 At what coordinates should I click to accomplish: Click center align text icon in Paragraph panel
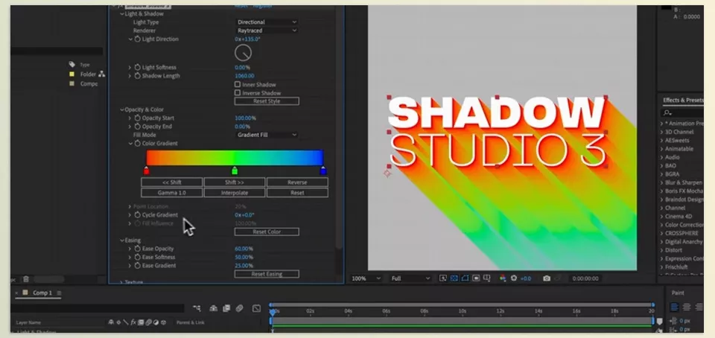(686, 307)
